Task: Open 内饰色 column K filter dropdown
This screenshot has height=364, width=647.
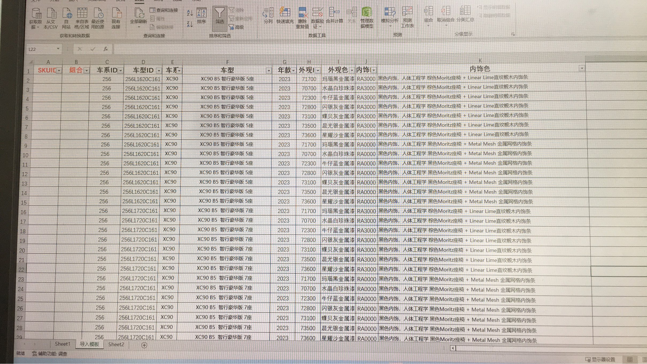Action: click(x=581, y=68)
